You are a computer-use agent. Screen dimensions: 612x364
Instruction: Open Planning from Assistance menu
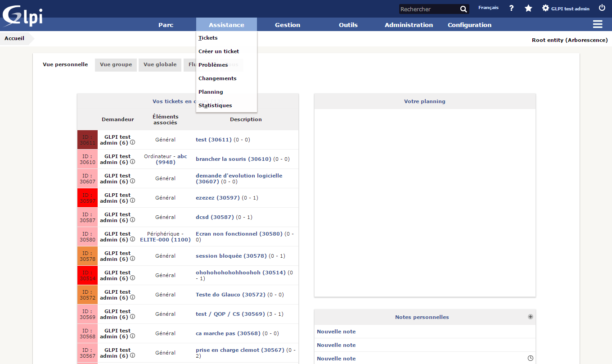point(211,92)
